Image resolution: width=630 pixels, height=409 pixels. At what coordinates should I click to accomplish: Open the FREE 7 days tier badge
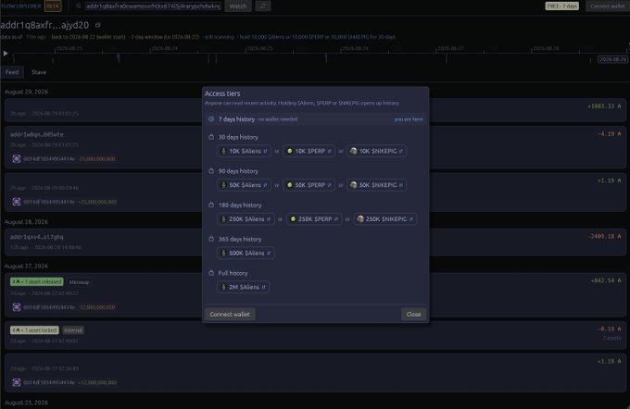(561, 6)
